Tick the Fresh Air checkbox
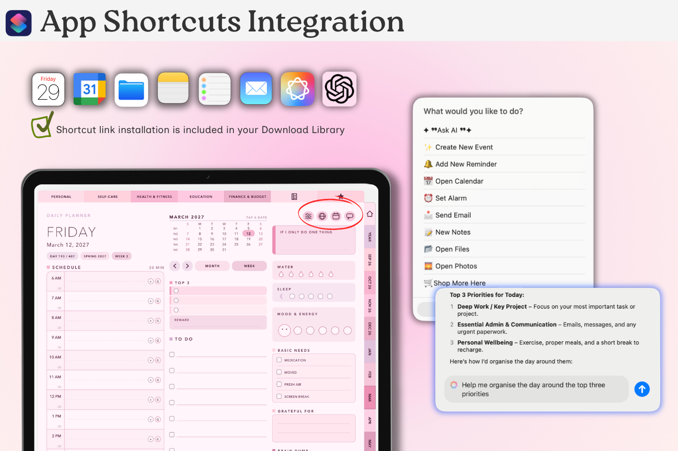The image size is (678, 451). tap(279, 384)
